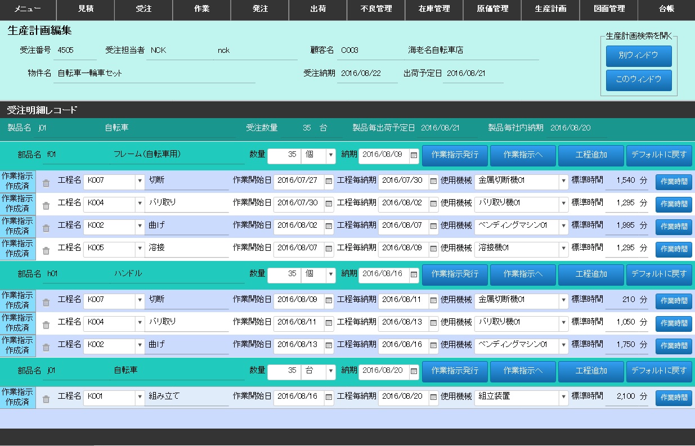Image resolution: width=695 pixels, height=446 pixels.
Task: Click 作業時間 button on 溶接 row
Action: [674, 249]
